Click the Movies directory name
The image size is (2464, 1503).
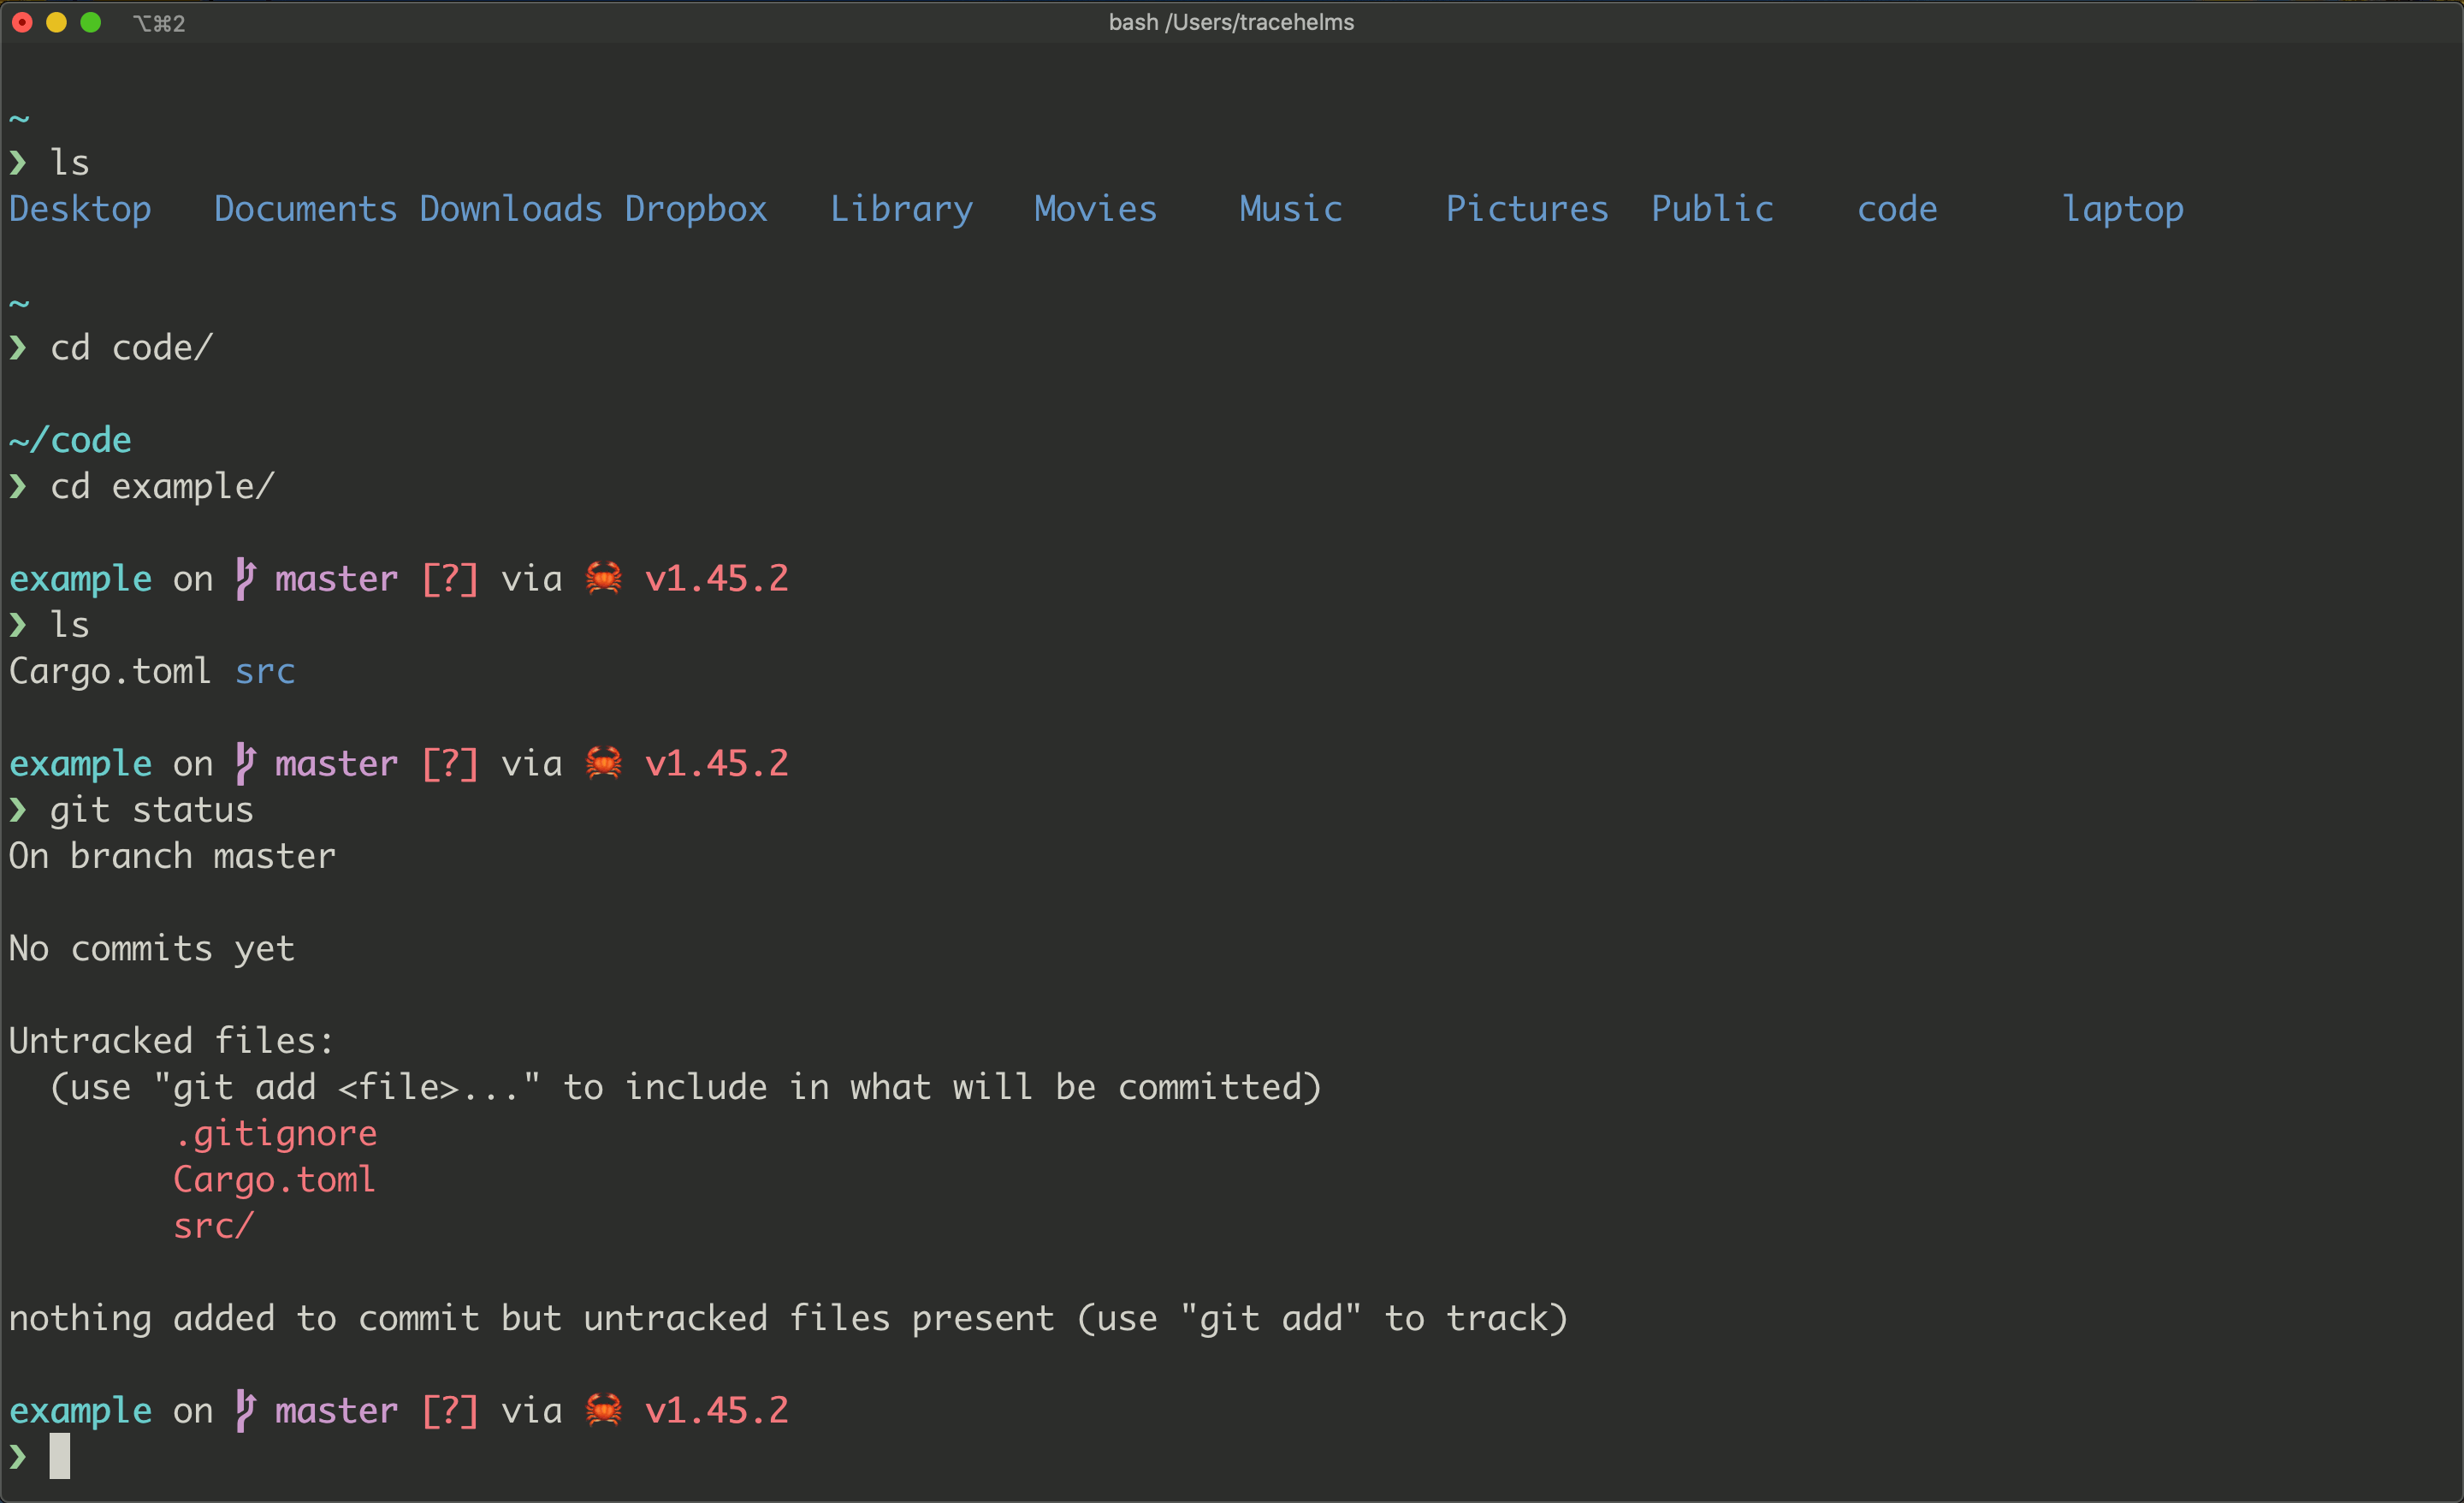(1095, 208)
